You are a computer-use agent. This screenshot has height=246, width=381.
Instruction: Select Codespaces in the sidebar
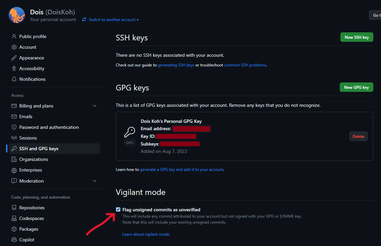31,218
